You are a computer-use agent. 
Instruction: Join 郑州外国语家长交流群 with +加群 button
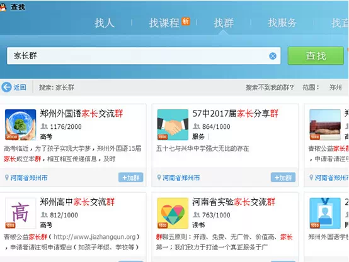131,177
